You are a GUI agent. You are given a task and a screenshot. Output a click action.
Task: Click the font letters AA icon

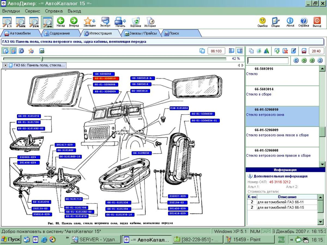coord(267,51)
